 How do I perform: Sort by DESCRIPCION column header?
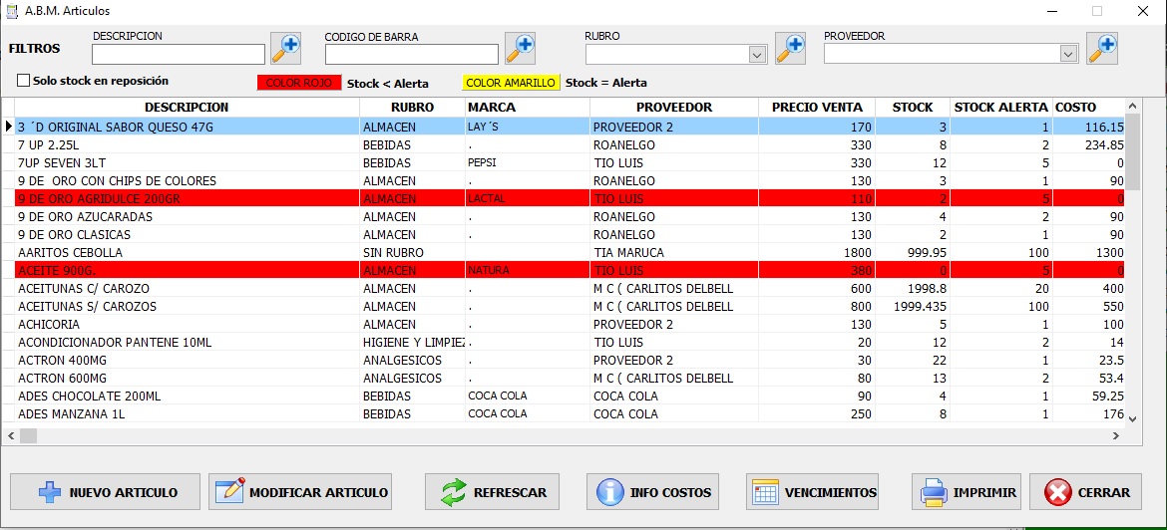tap(187, 107)
